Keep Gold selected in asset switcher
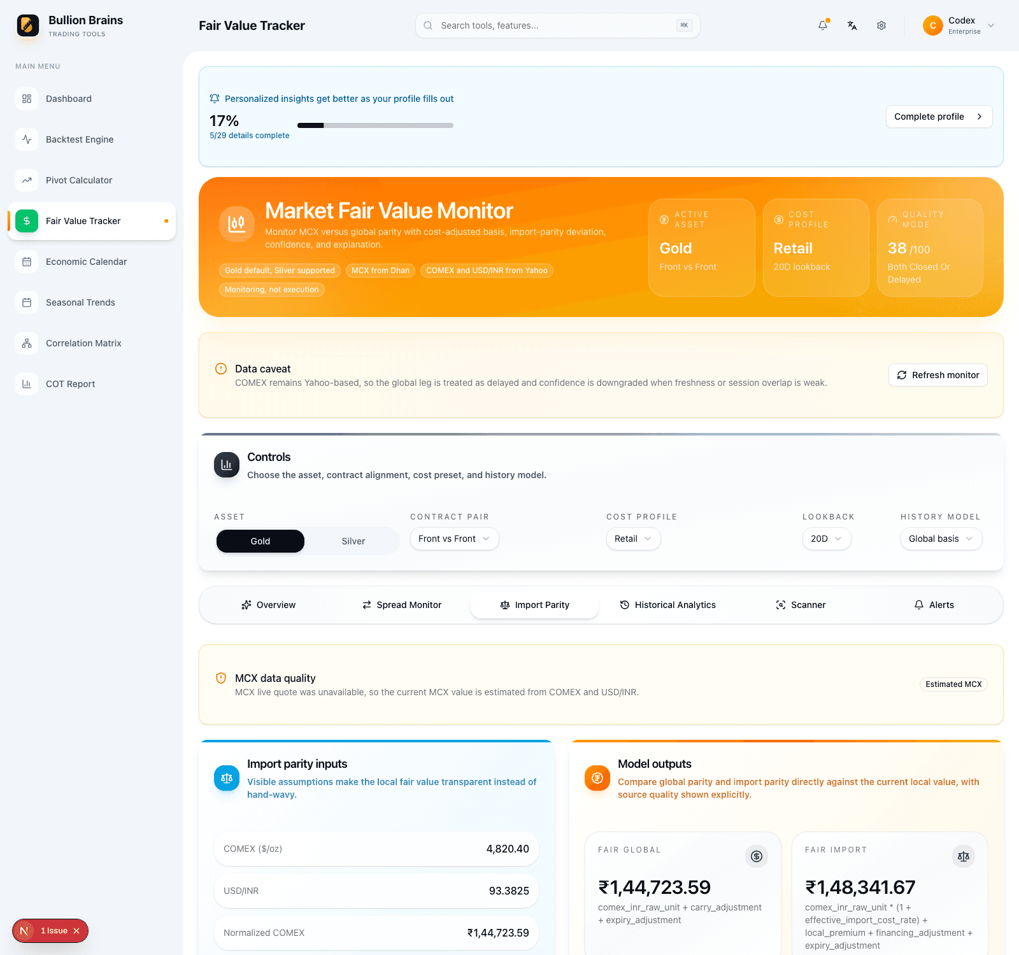 click(260, 541)
